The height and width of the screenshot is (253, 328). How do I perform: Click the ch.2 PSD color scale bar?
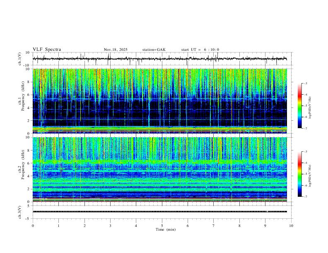tap(299, 174)
